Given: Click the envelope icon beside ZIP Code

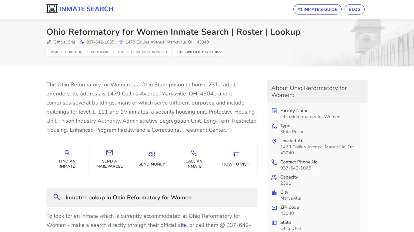Looking at the screenshot, I should [274, 208].
